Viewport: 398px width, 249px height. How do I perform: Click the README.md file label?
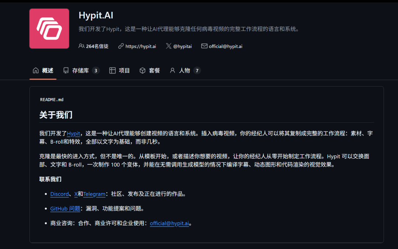click(x=52, y=99)
